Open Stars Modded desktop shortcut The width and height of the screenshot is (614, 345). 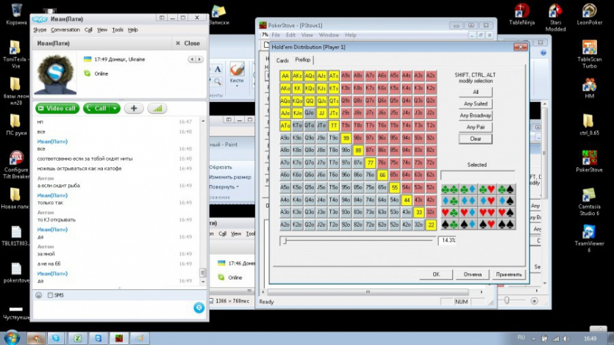click(x=555, y=17)
